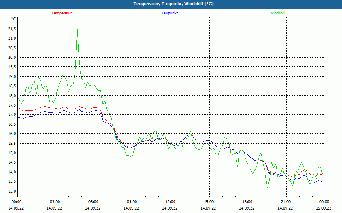342x213 pixels.
Task: Click the 13,5 y-axis value
Action: (12, 181)
